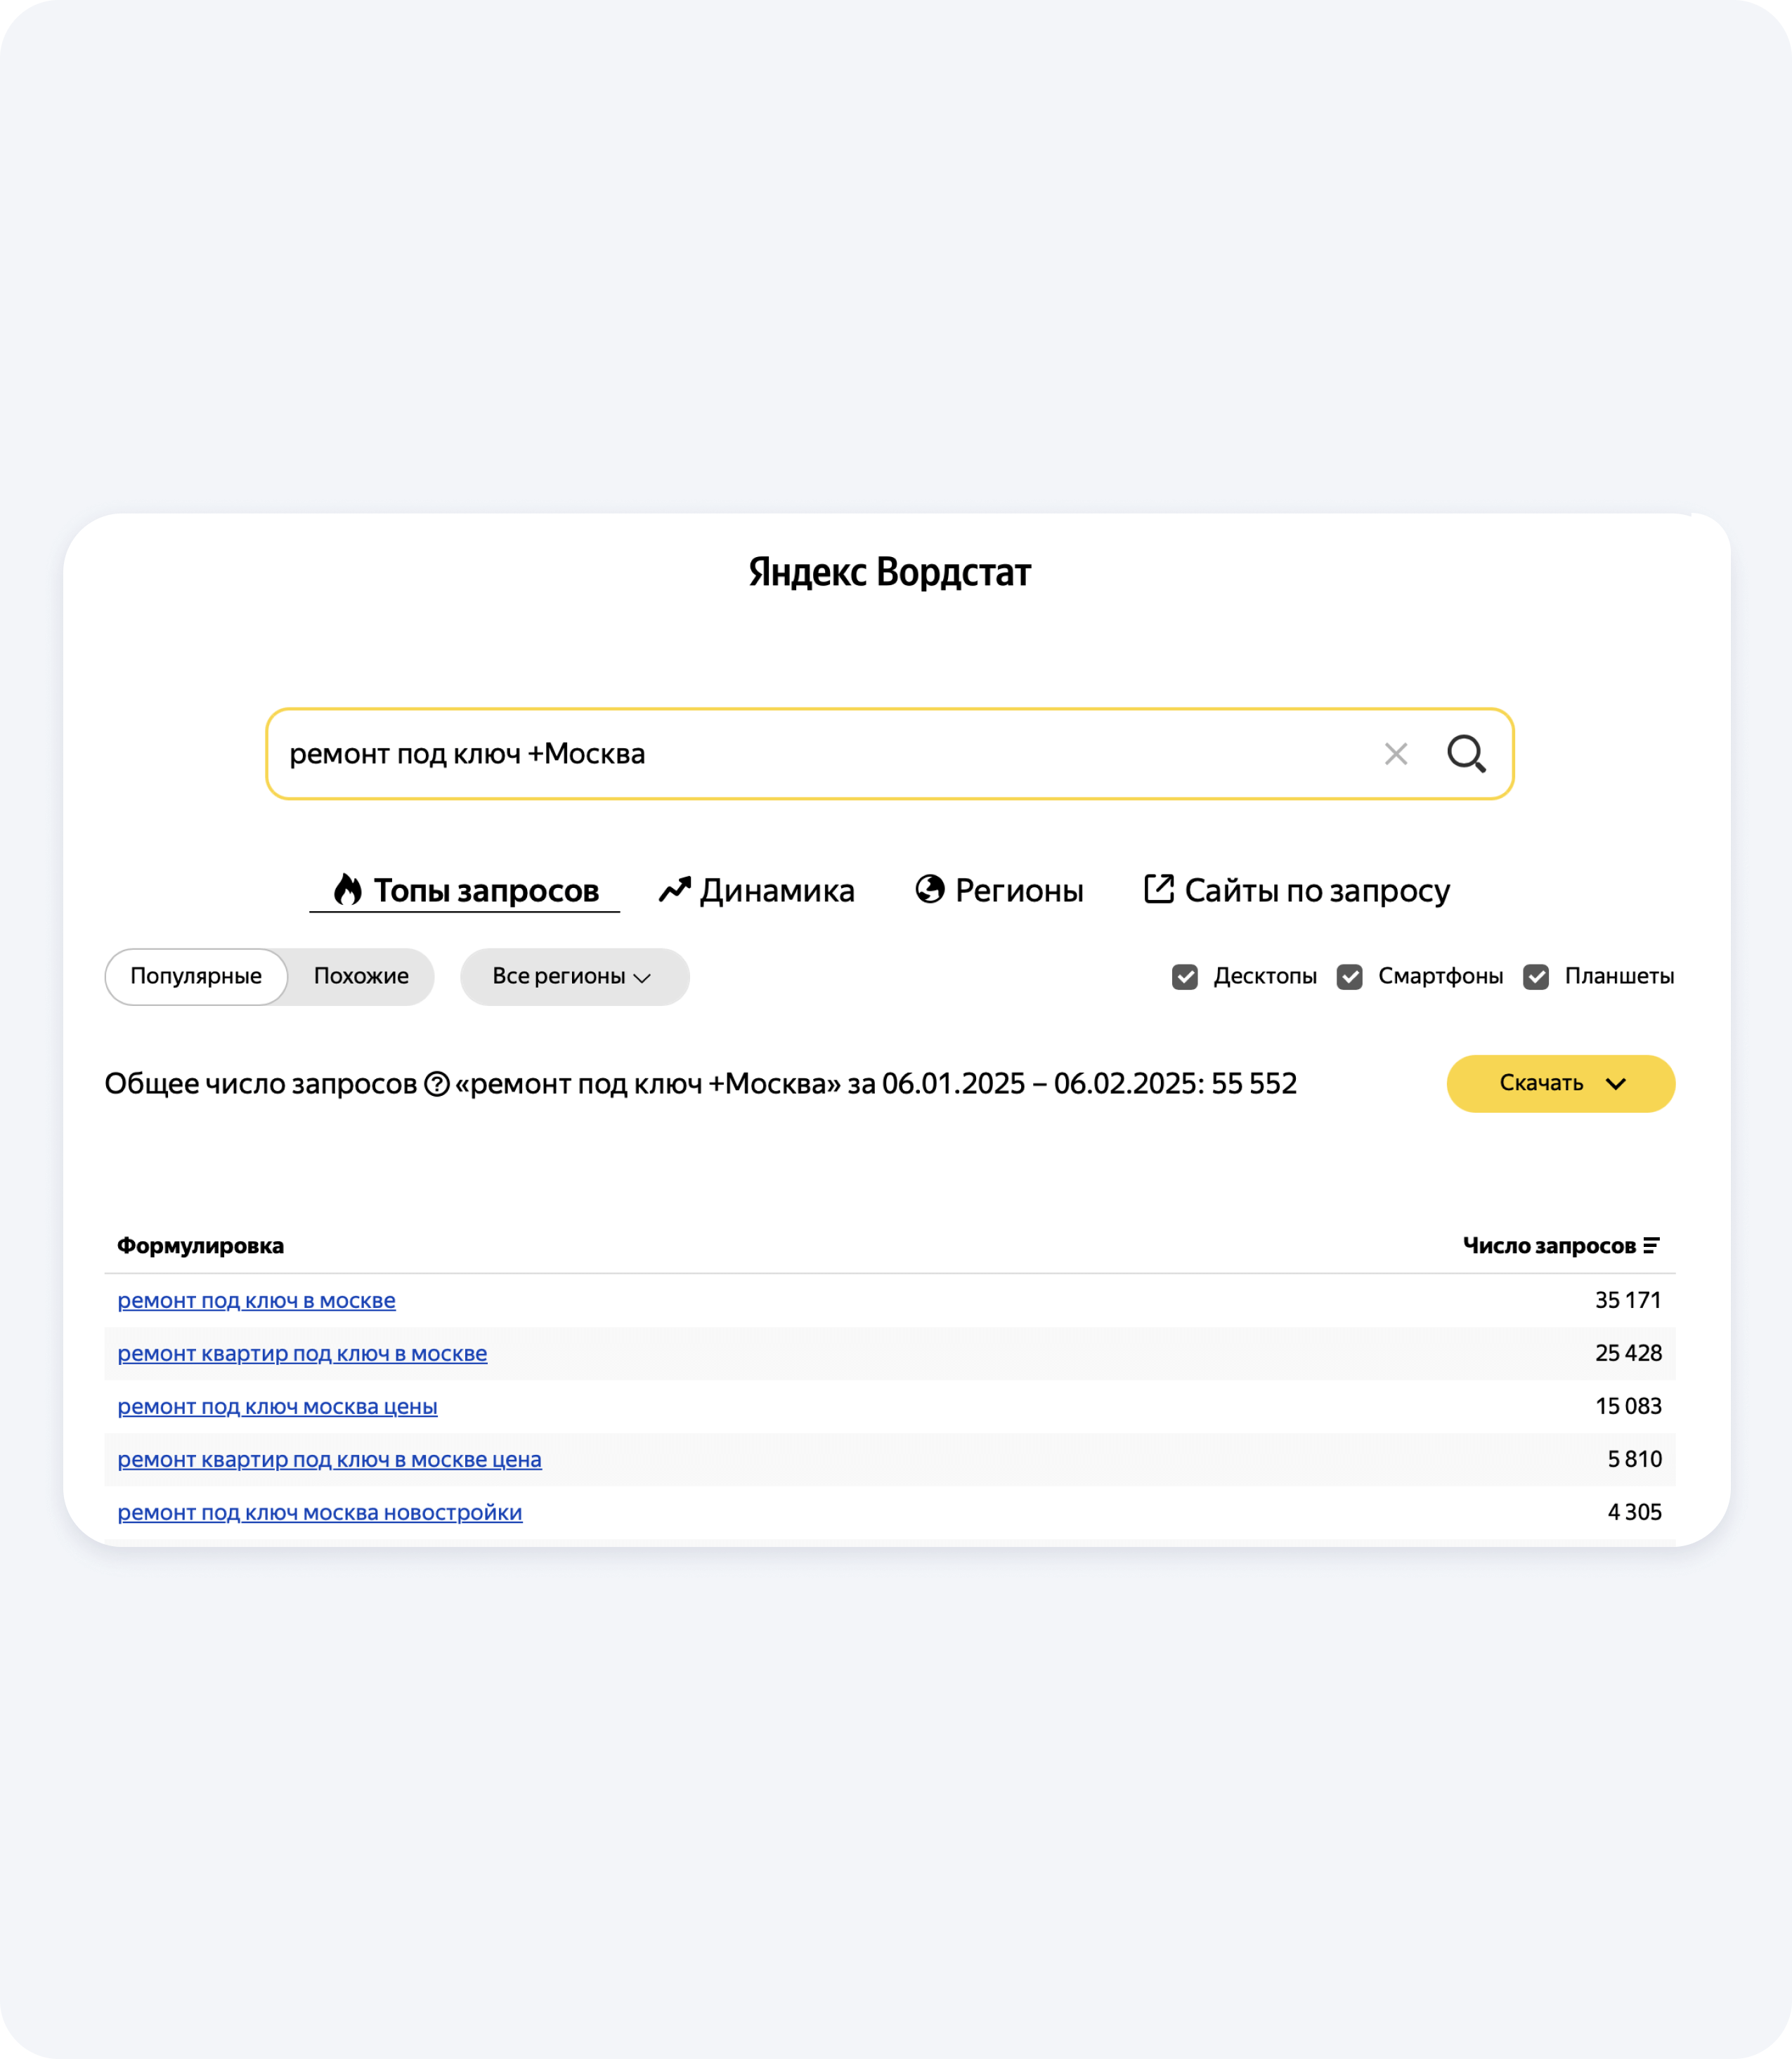1792x2059 pixels.
Task: Click the flame icon on Топы запросов
Action: pyautogui.click(x=347, y=889)
